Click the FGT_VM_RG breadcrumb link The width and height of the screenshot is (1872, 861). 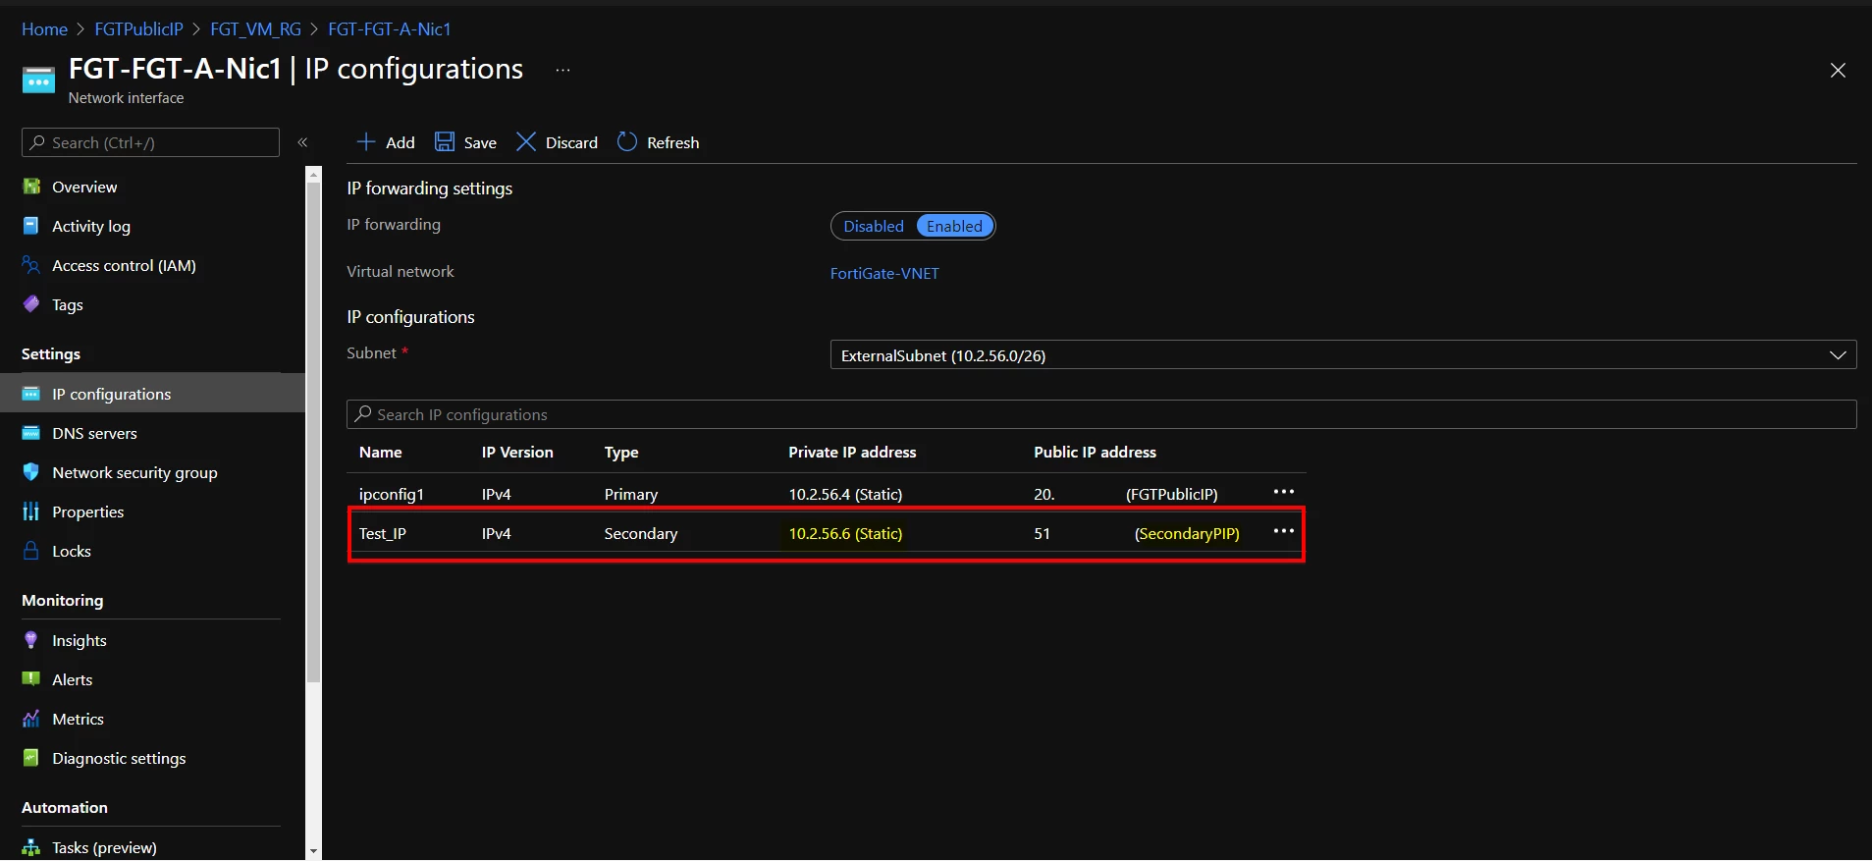click(x=255, y=29)
